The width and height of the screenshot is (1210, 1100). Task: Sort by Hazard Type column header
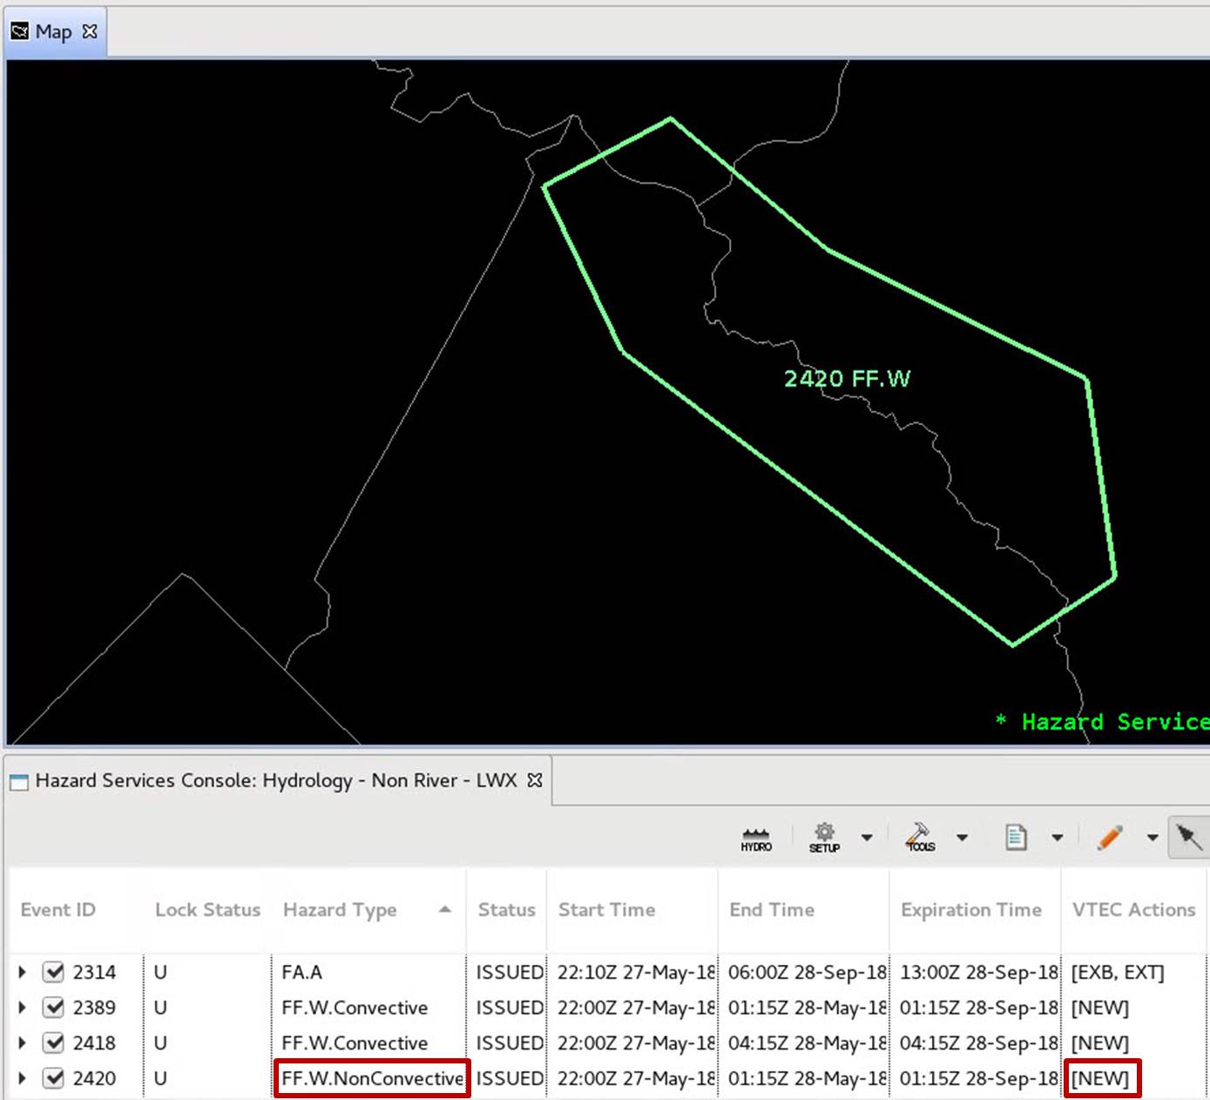coord(340,909)
